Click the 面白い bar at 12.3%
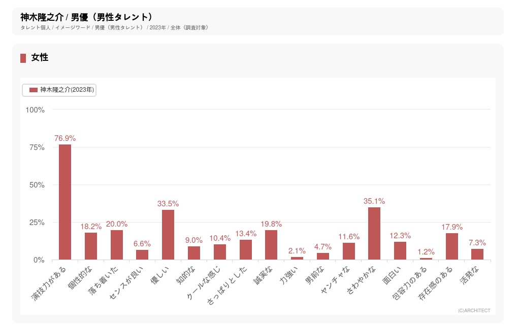This screenshot has width=520, height=331. [400, 251]
